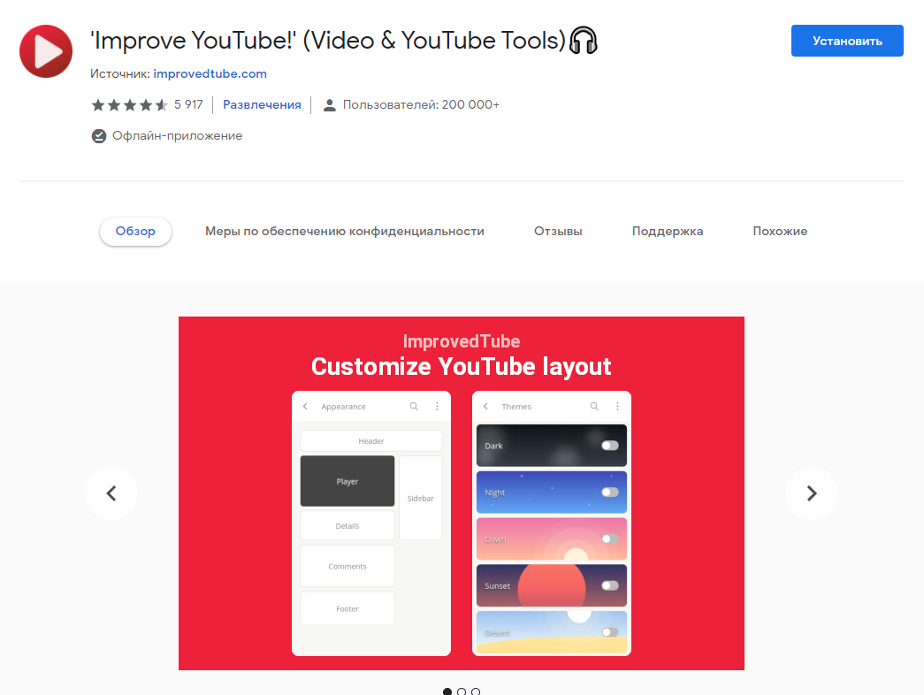
Task: Click the blue Установить button
Action: click(x=847, y=41)
